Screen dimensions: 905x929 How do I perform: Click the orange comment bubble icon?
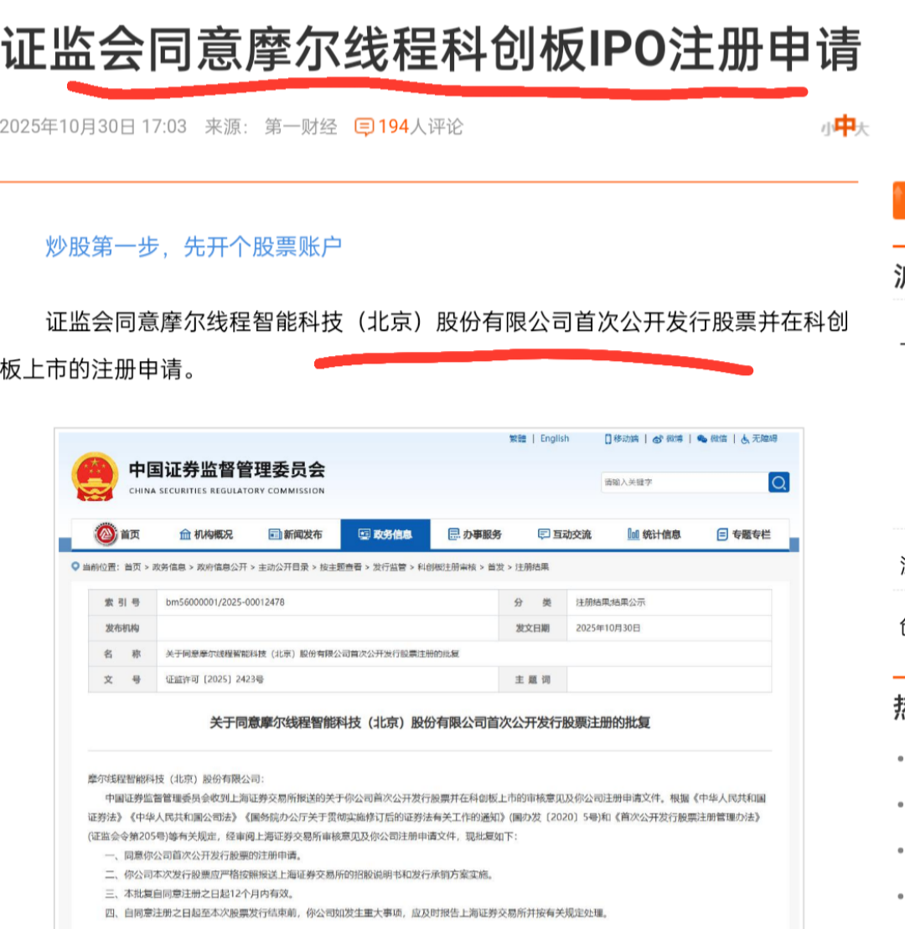pyautogui.click(x=364, y=126)
